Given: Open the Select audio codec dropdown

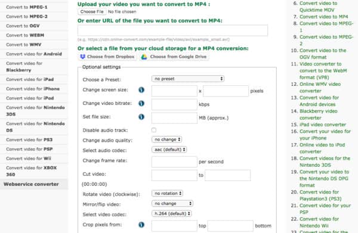Looking at the screenshot, I should point(169,150).
